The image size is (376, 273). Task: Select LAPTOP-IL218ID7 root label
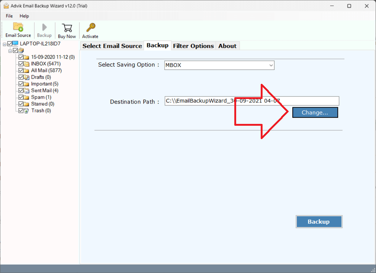pos(40,43)
